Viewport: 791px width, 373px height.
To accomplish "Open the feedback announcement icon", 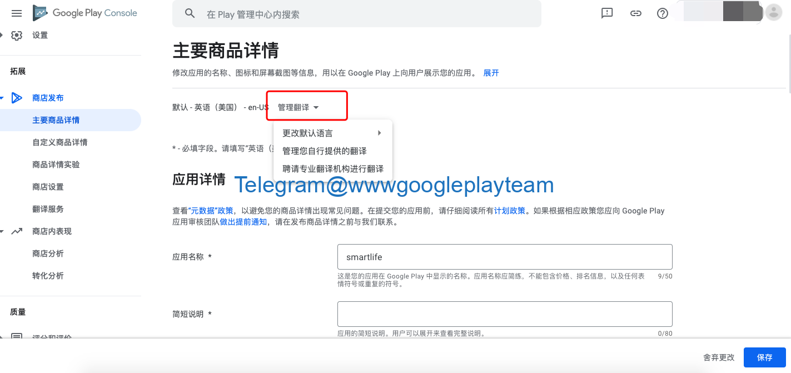I will coord(607,13).
